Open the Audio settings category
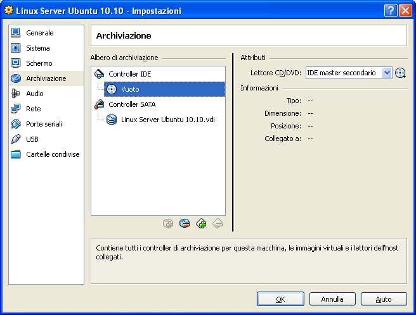Image resolution: width=416 pixels, height=315 pixels. 35,94
